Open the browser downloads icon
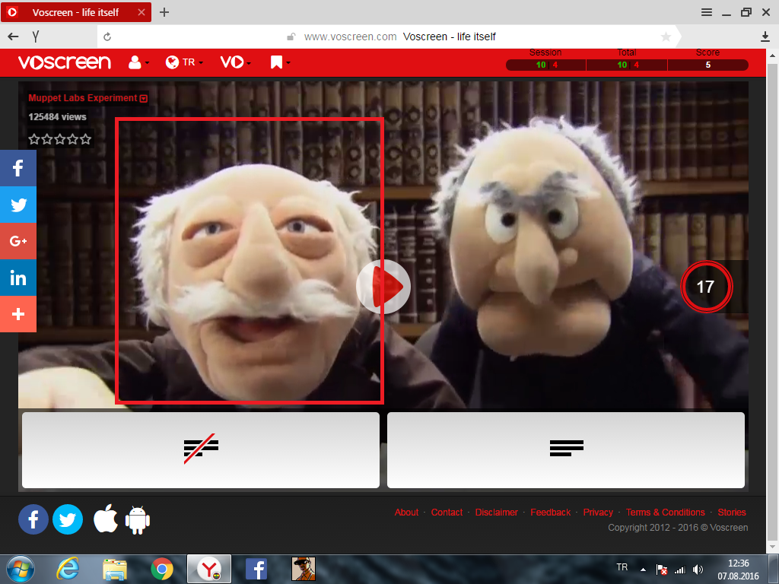779x584 pixels. [765, 36]
